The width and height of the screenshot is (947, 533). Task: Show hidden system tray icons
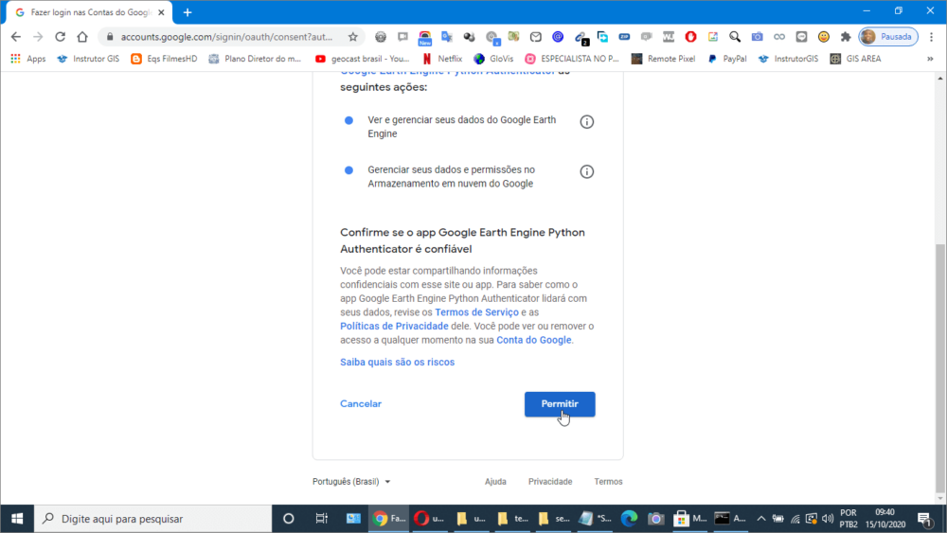(x=761, y=519)
